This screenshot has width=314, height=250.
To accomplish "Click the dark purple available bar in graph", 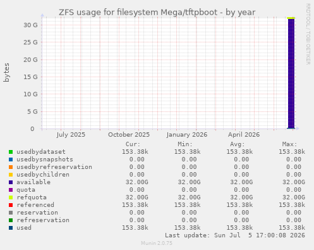I will (x=291, y=73).
